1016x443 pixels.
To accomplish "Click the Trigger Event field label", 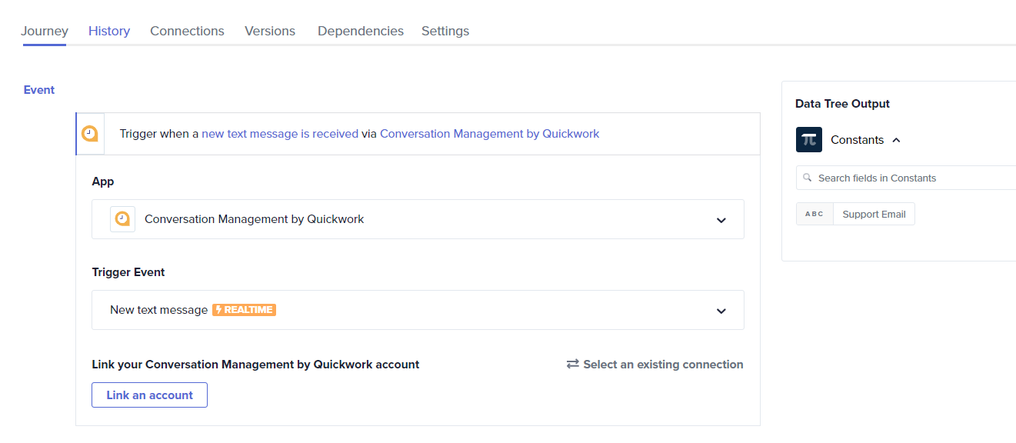I will coord(128,272).
